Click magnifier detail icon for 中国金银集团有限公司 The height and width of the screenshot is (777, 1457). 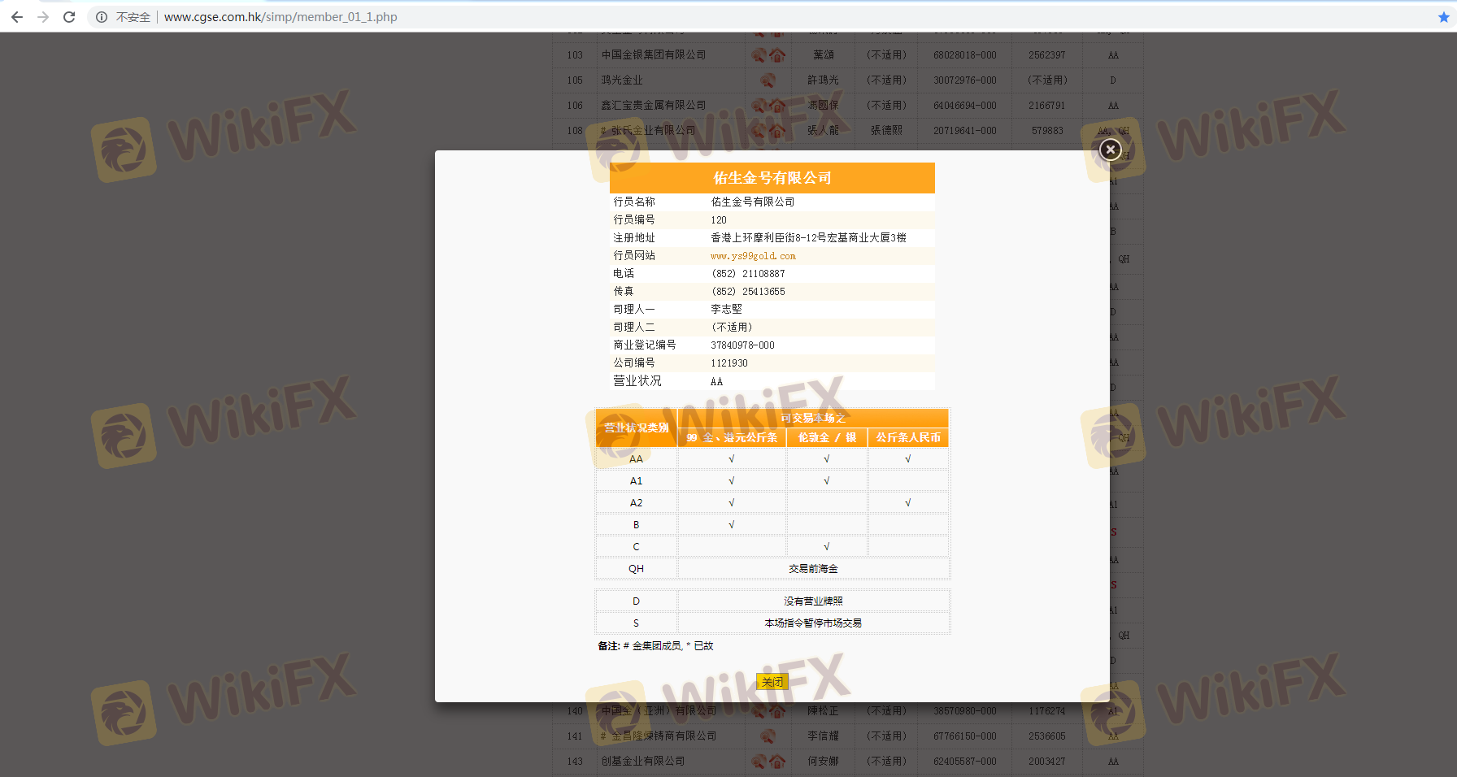pyautogui.click(x=759, y=55)
